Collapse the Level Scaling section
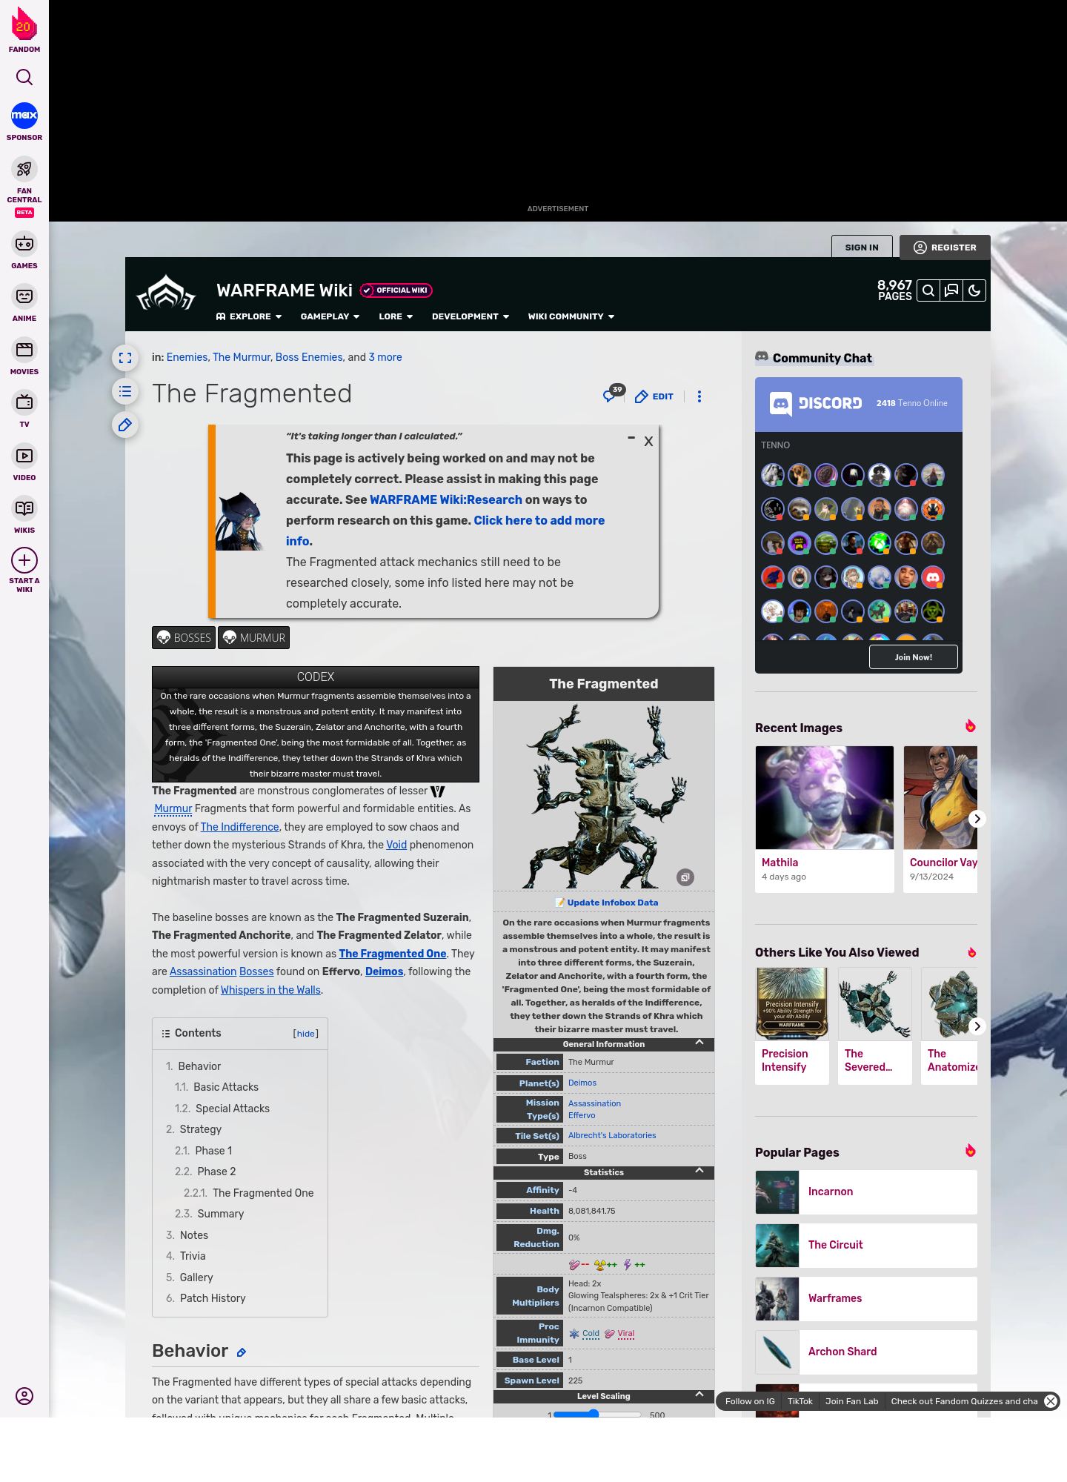 (699, 1395)
